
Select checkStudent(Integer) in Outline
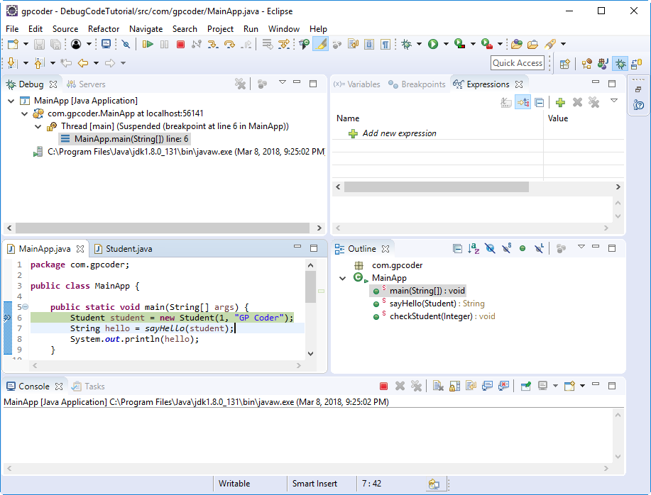tap(434, 316)
